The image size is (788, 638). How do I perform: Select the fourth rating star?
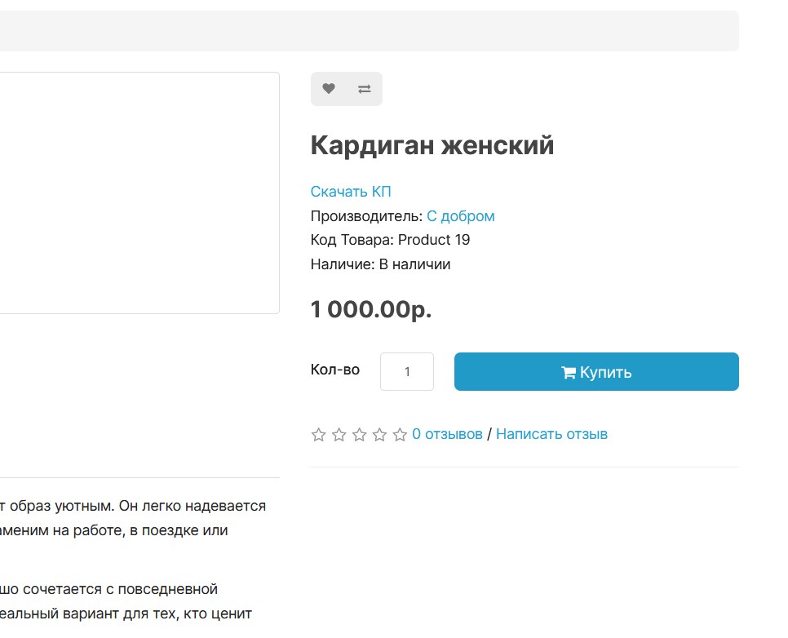coord(379,435)
